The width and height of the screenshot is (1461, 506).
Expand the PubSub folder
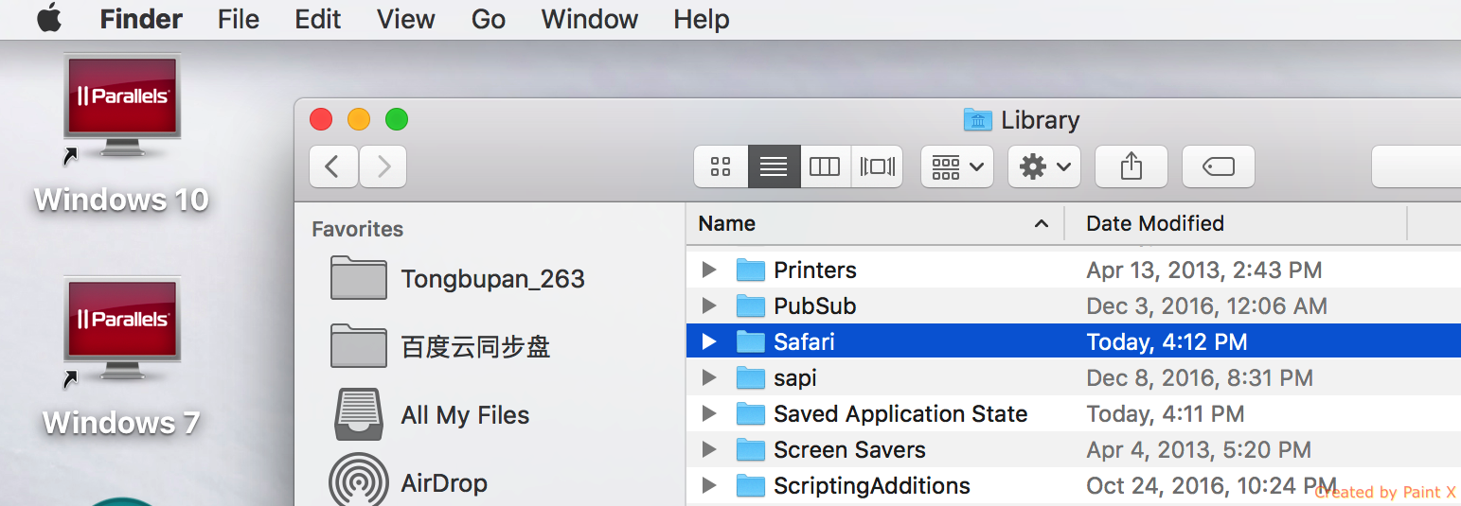[708, 306]
